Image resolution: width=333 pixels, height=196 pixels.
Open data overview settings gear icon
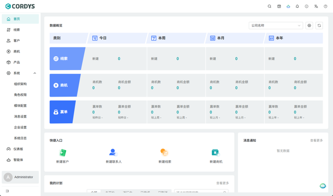309,25
